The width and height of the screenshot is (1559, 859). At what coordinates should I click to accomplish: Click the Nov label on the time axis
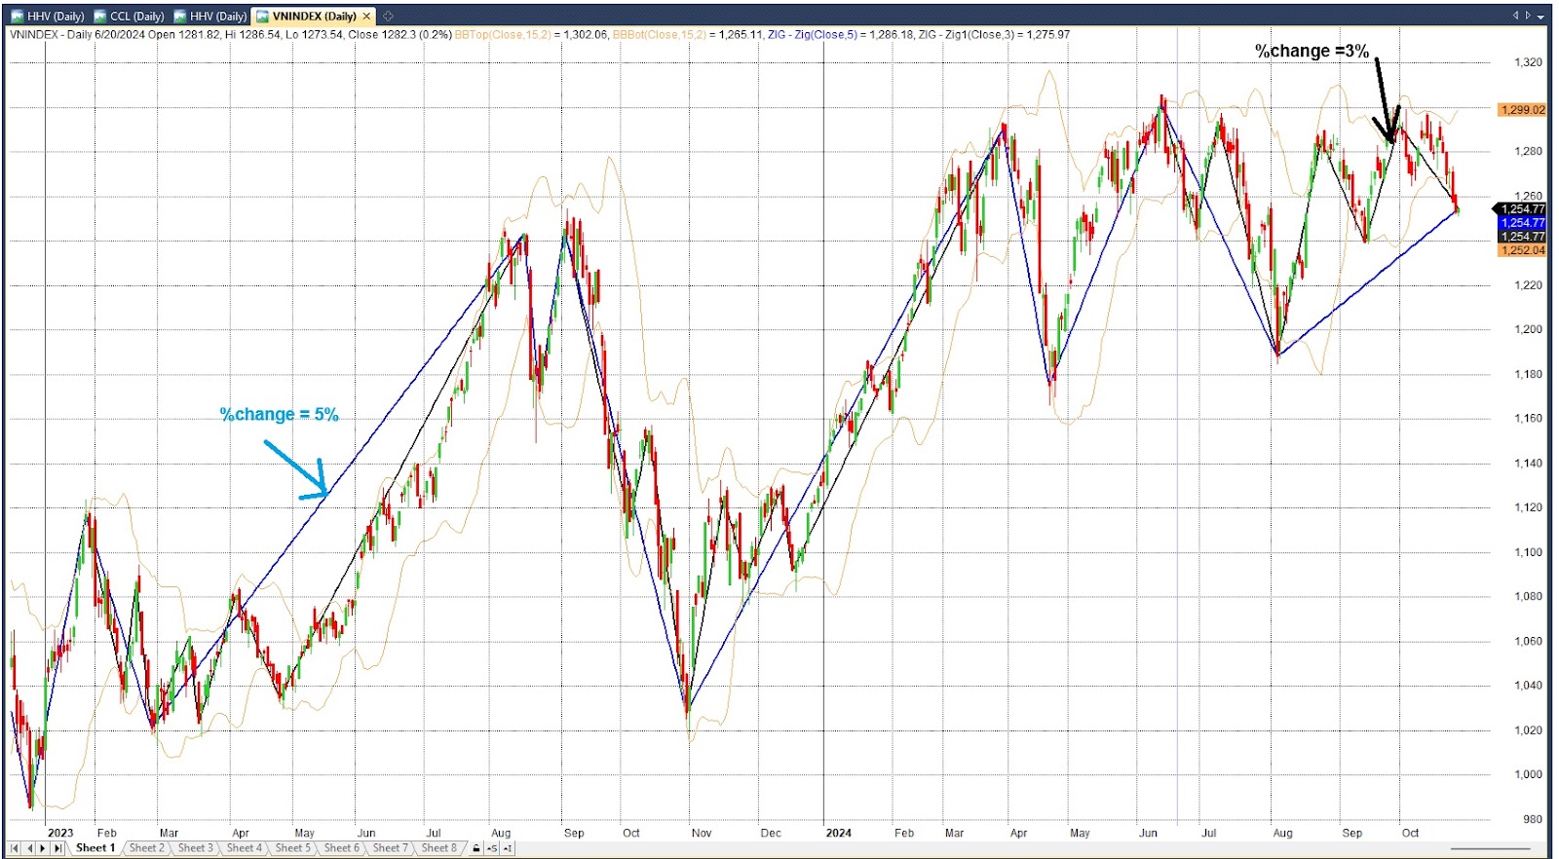(x=702, y=833)
